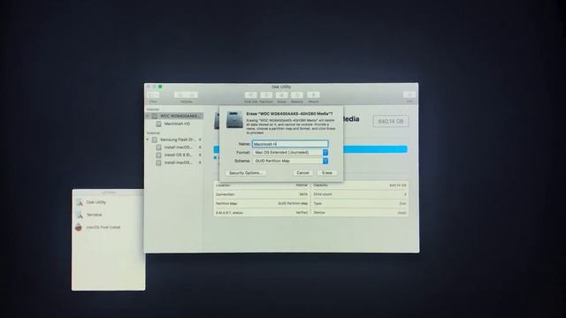Select Samsung Flash Drive in the sidebar
Image resolution: width=566 pixels, height=318 pixels.
point(174,140)
